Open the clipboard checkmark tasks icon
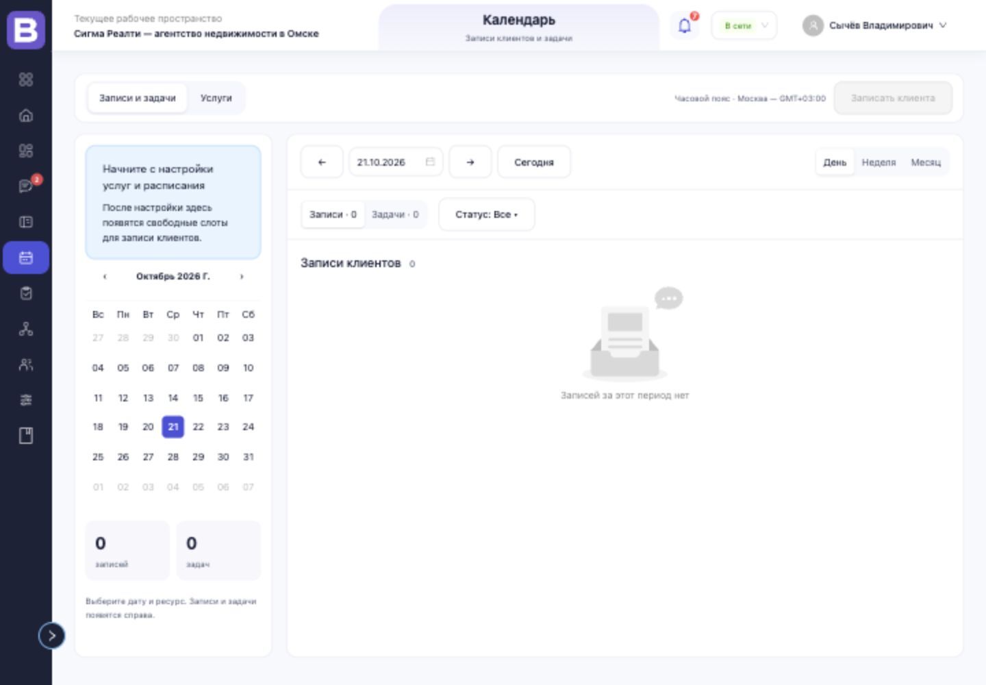The width and height of the screenshot is (986, 685). (x=26, y=293)
